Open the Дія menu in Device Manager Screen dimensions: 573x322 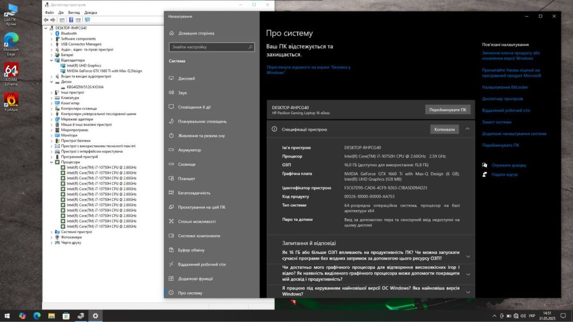click(x=61, y=13)
